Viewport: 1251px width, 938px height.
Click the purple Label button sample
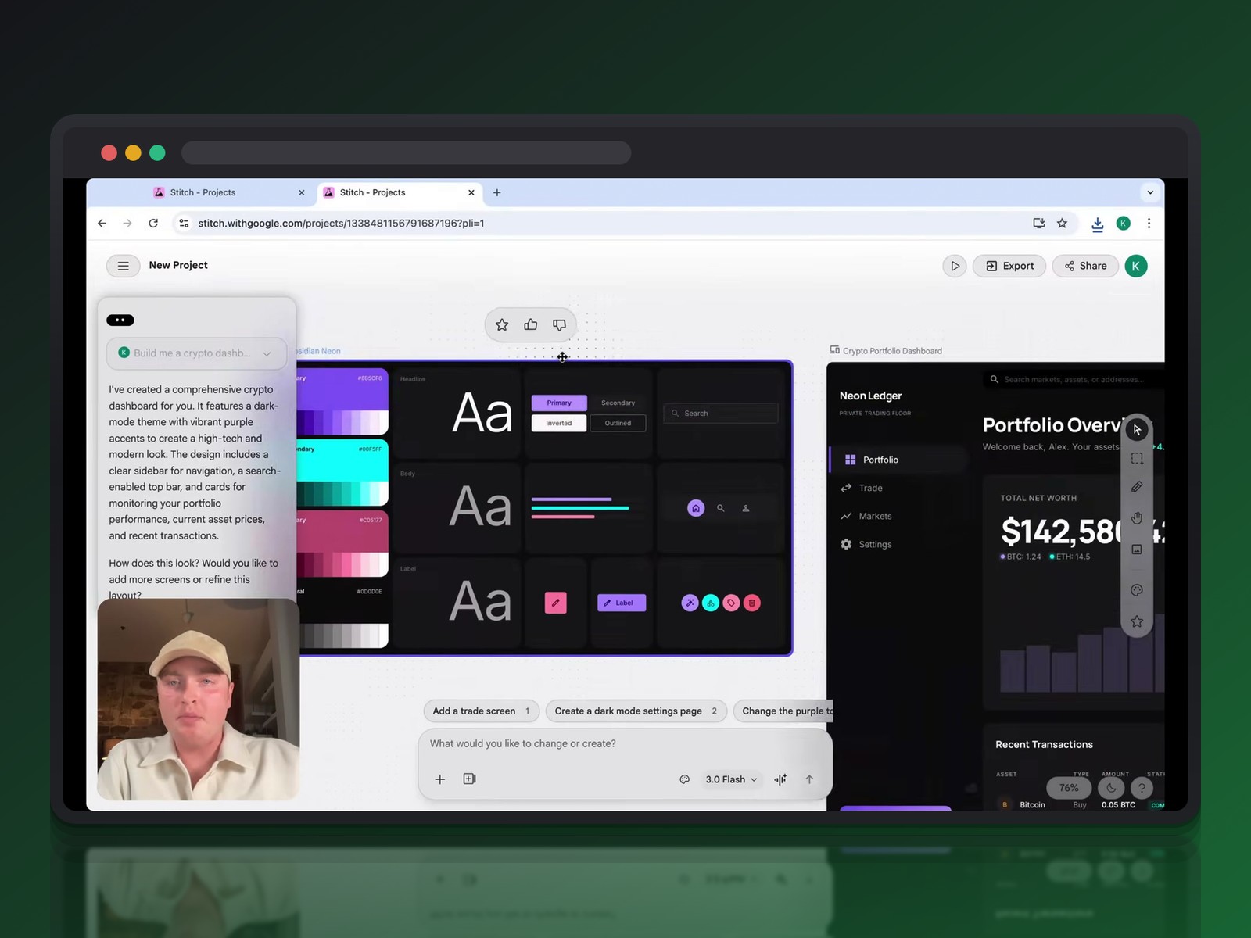(x=622, y=603)
